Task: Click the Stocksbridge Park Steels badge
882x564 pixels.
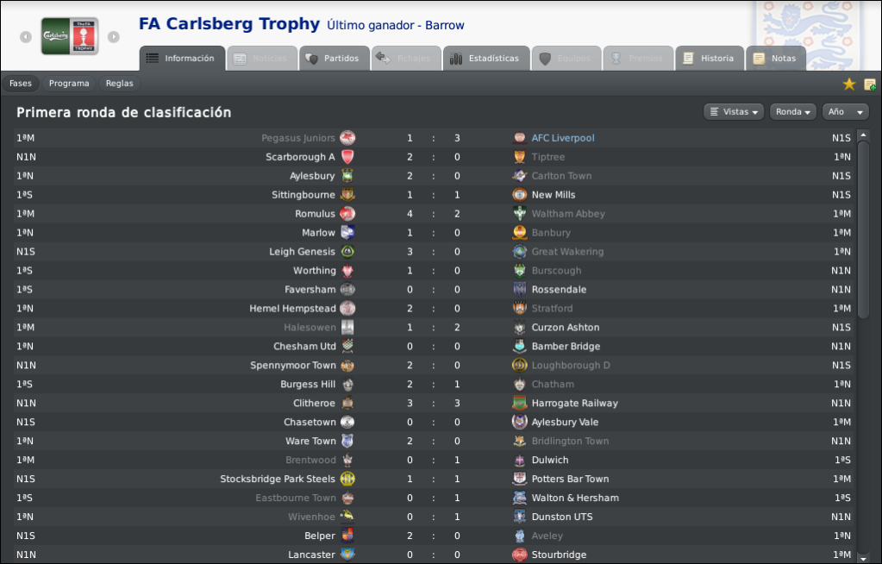Action: [347, 479]
